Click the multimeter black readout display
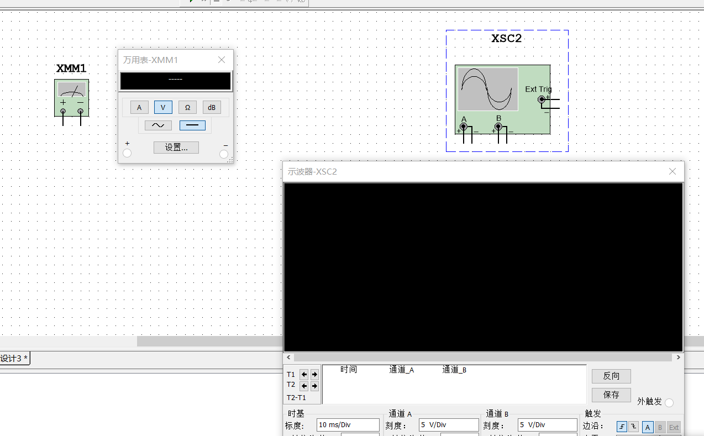This screenshot has height=436, width=704. pyautogui.click(x=176, y=81)
